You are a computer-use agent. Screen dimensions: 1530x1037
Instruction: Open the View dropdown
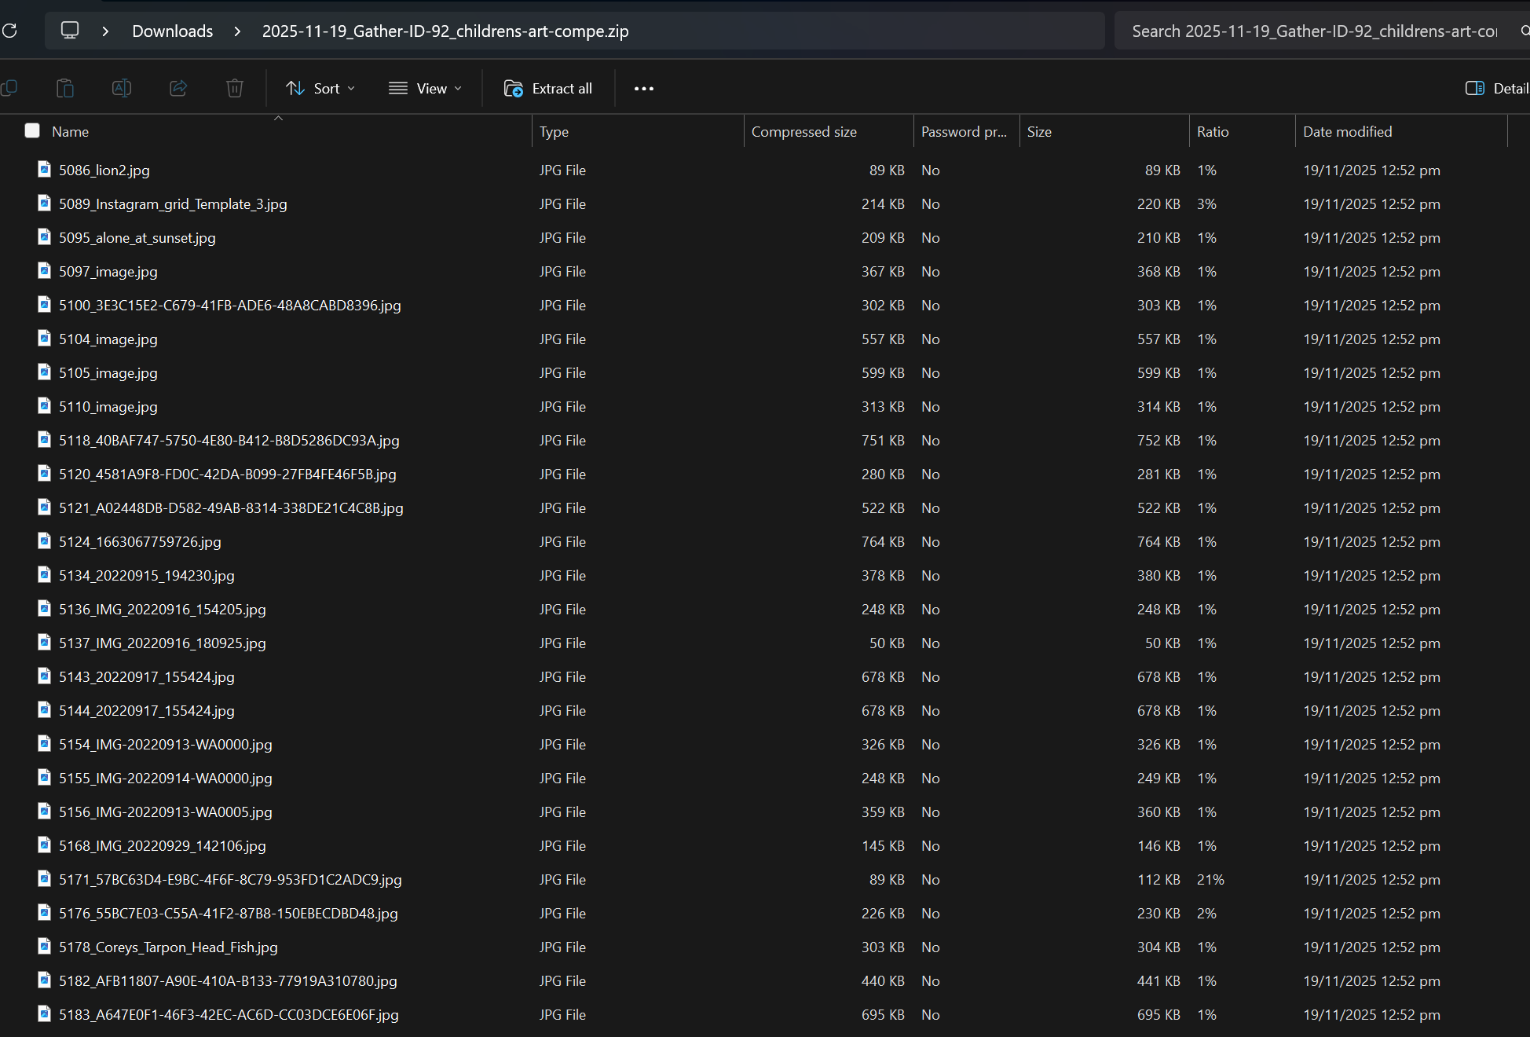pyautogui.click(x=425, y=88)
